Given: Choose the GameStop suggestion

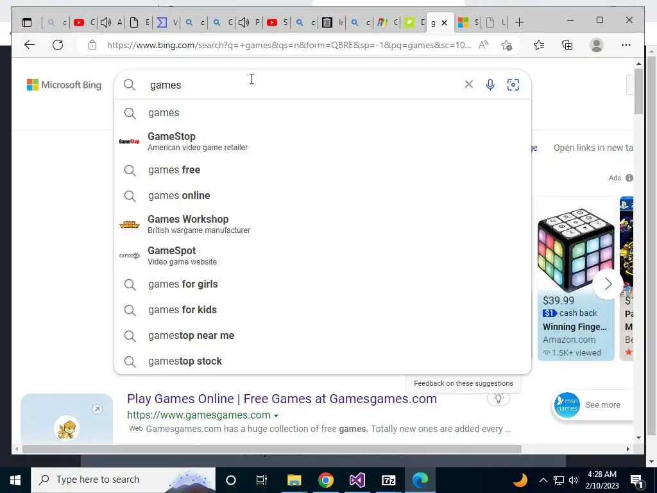Looking at the screenshot, I should 323,141.
